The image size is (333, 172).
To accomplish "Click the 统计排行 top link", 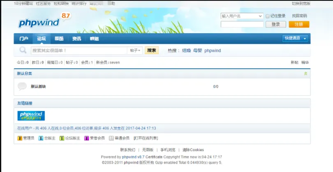I will click(x=79, y=3).
